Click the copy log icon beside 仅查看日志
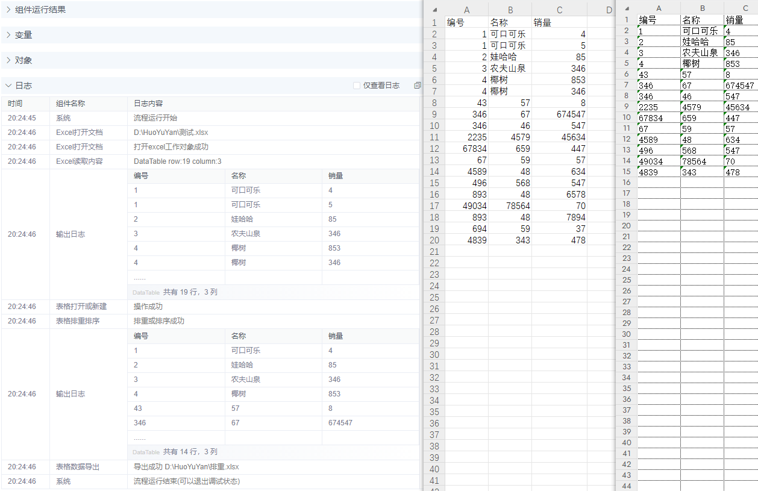Screen dimensions: 758x491 click(417, 86)
